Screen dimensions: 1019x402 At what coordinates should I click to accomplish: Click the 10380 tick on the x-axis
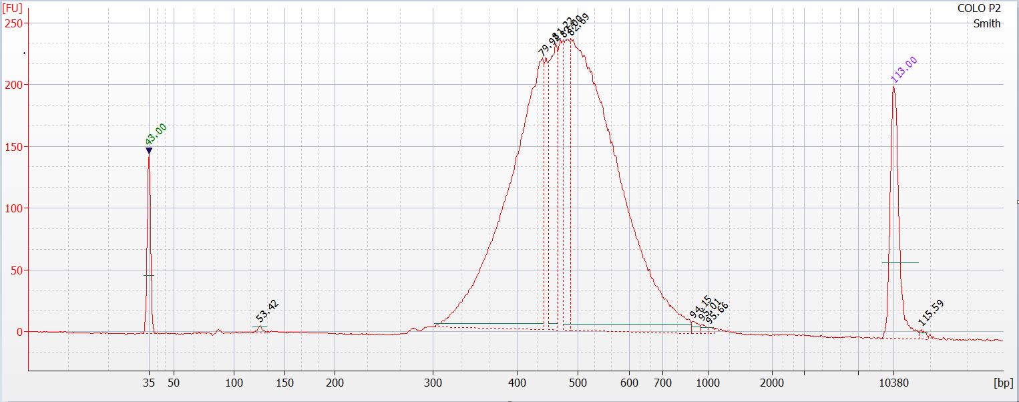(x=893, y=383)
